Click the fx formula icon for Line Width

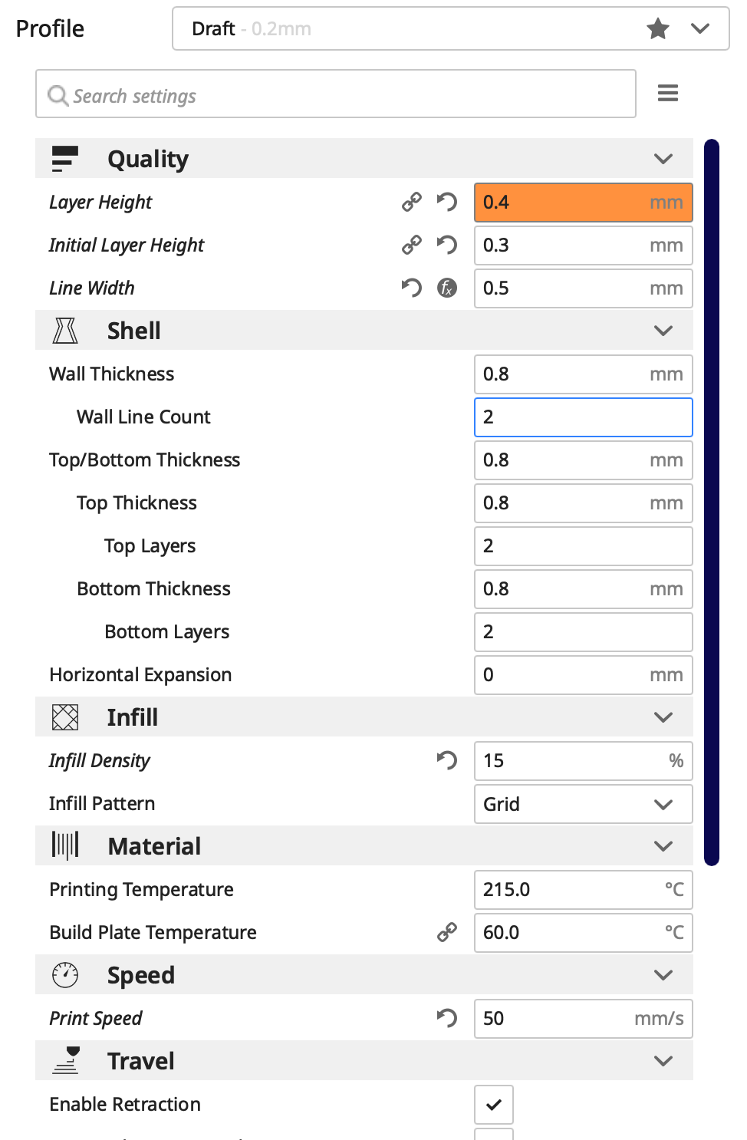point(447,288)
